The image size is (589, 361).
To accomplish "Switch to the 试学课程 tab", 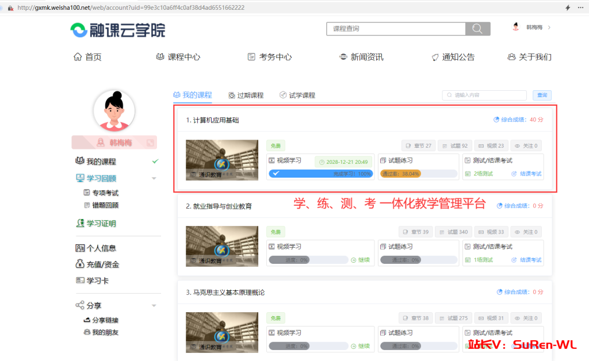I will (297, 95).
